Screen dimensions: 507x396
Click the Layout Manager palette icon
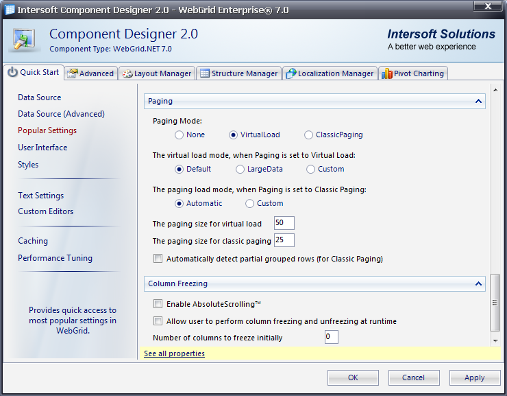(127, 73)
